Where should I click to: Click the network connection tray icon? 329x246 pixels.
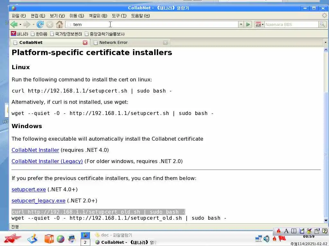click(x=259, y=238)
